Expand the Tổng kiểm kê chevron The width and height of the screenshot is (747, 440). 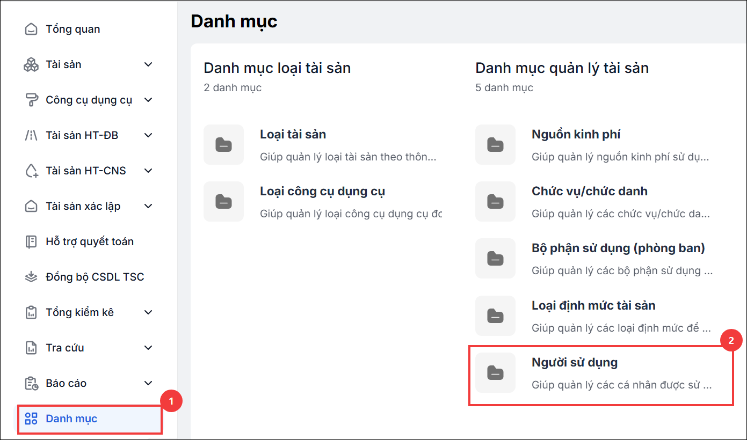[149, 312]
